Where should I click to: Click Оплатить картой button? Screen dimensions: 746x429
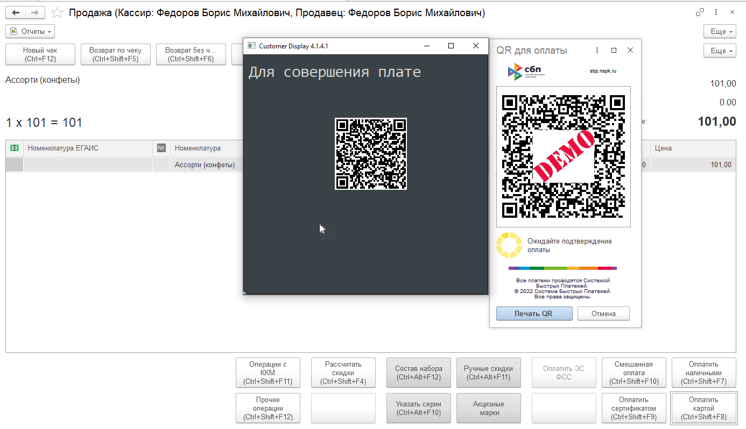point(704,408)
